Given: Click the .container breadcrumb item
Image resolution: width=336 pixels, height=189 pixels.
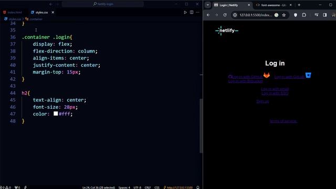Looking at the screenshot, I should [x=34, y=19].
